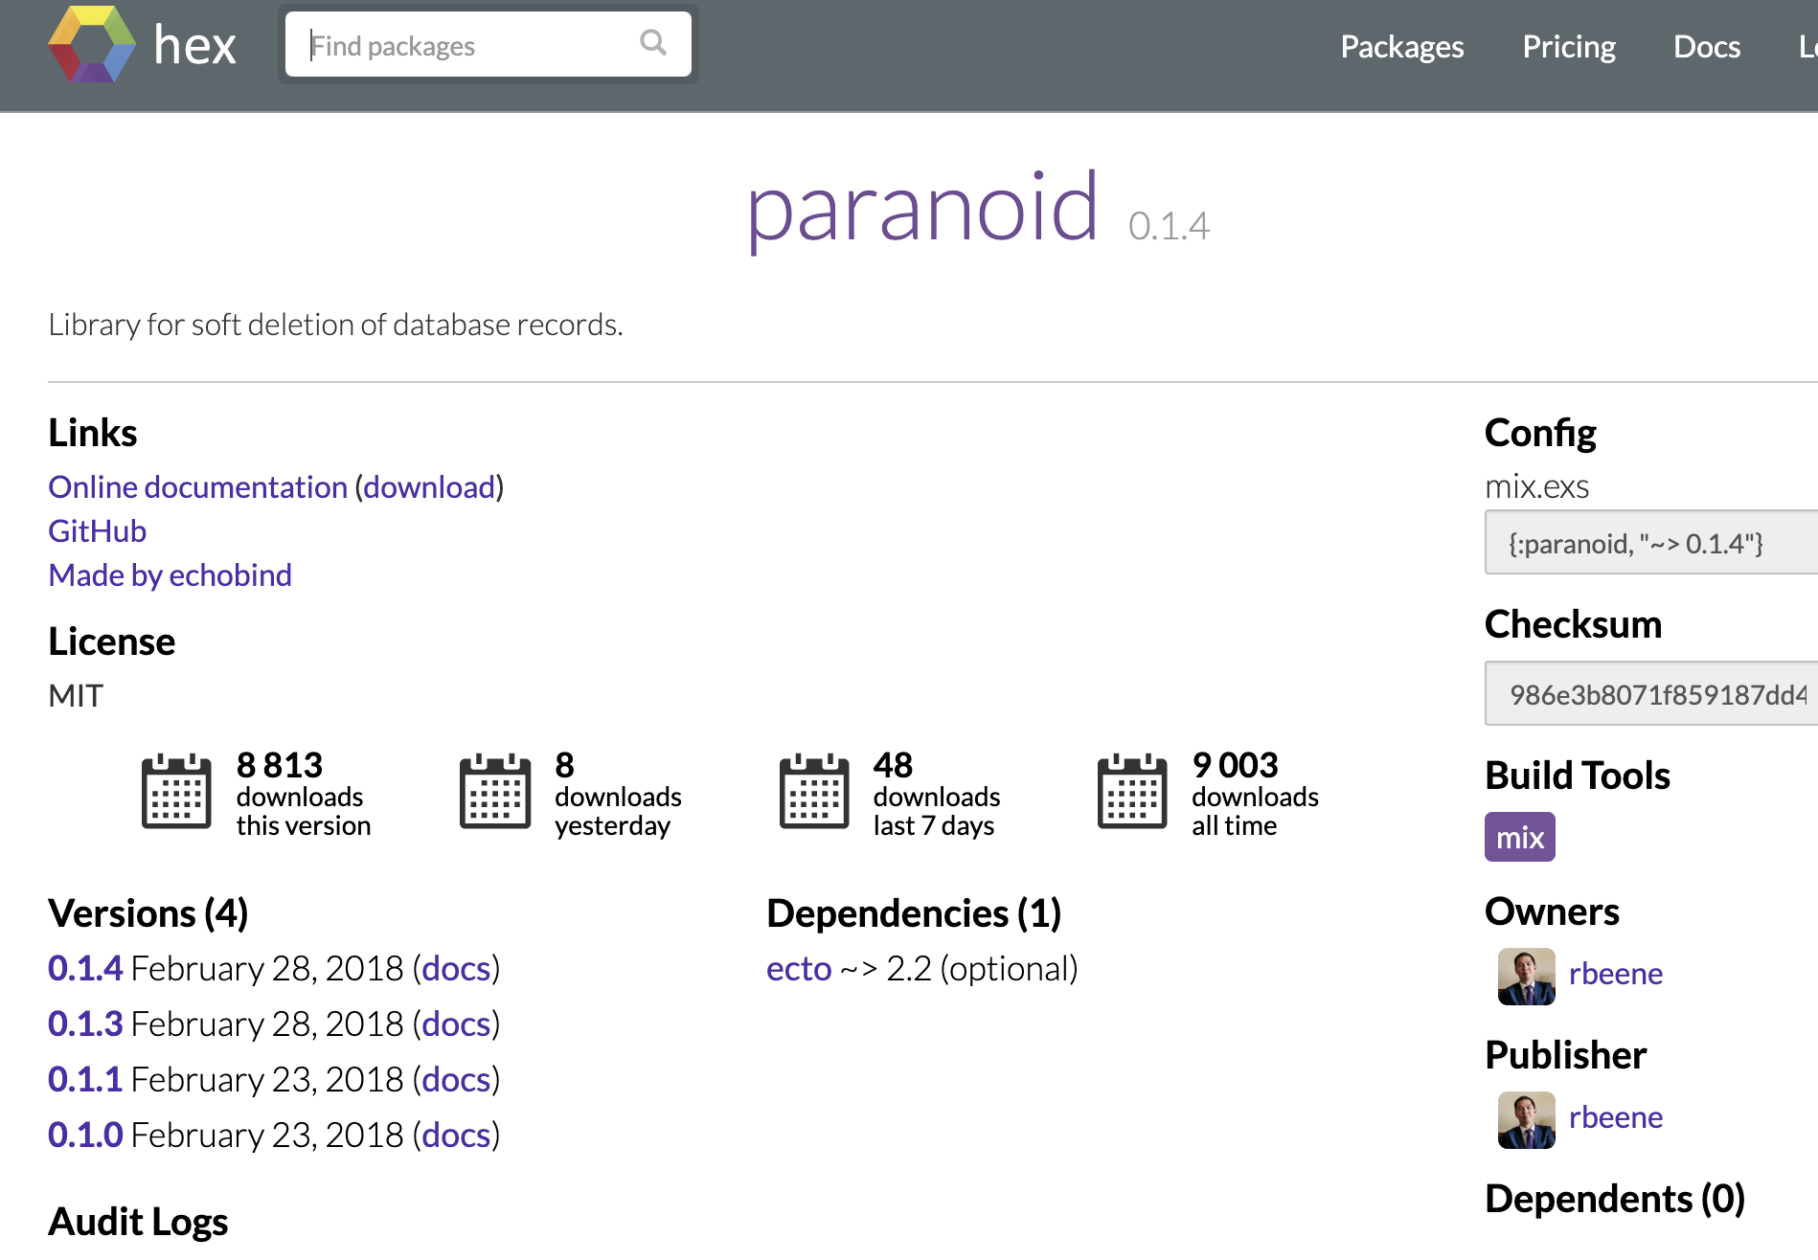Click the 0.1.4 version label beside title
This screenshot has width=1818, height=1260.
pyautogui.click(x=1169, y=226)
